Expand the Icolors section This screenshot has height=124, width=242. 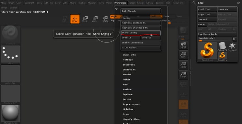tap(127, 75)
